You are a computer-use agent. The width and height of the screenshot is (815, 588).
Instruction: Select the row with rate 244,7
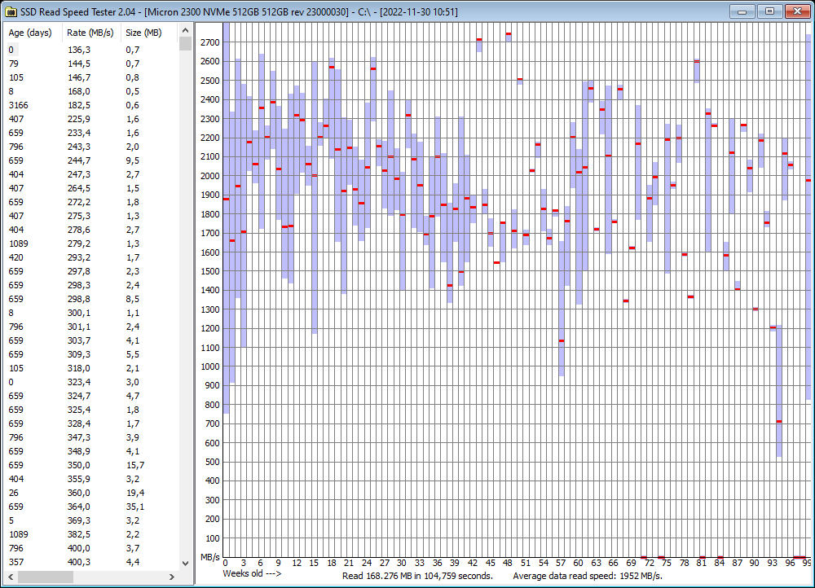[x=91, y=160]
